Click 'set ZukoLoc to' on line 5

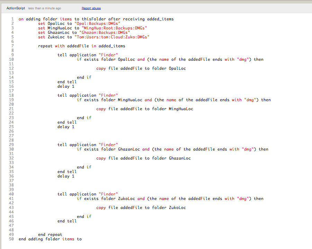click(55, 37)
